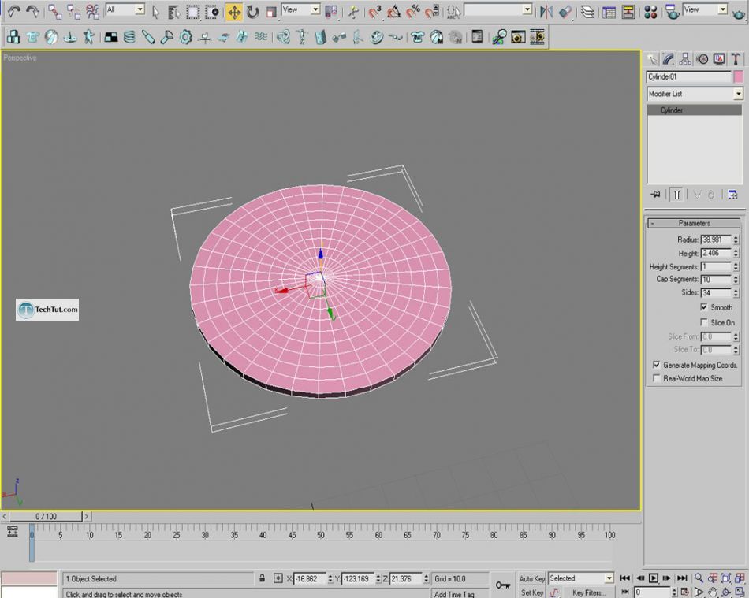Click the Undo arrow icon
Image resolution: width=749 pixels, height=598 pixels.
13,12
